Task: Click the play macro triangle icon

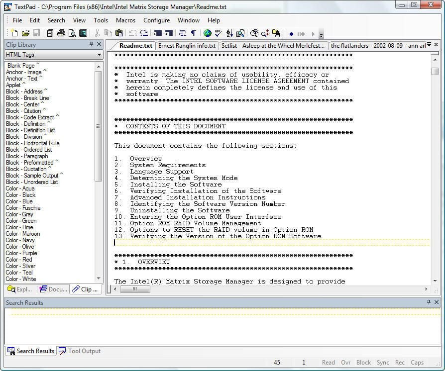Action: (313, 34)
